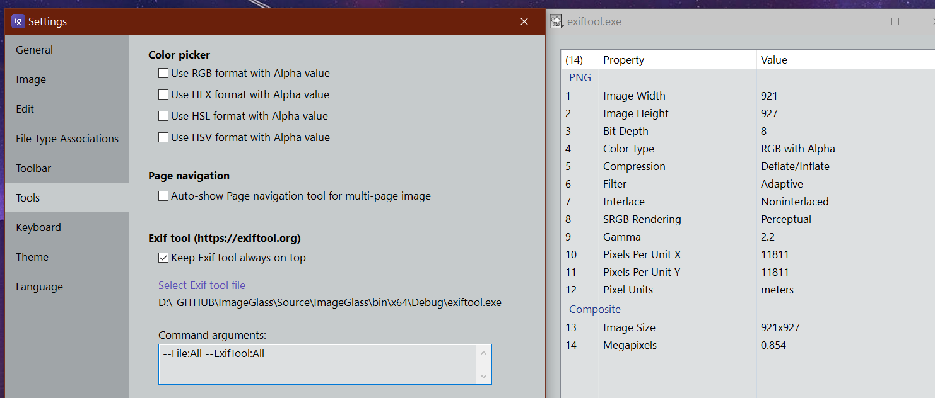Open the Edit settings section
Screen dimensions: 935x398
pos(25,109)
